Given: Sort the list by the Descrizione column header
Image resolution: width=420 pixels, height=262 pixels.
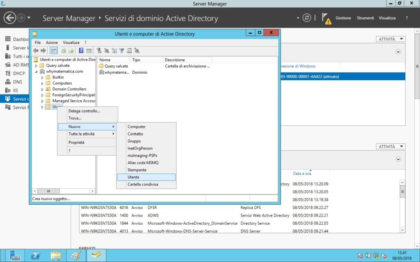Looking at the screenshot, I should (187, 60).
